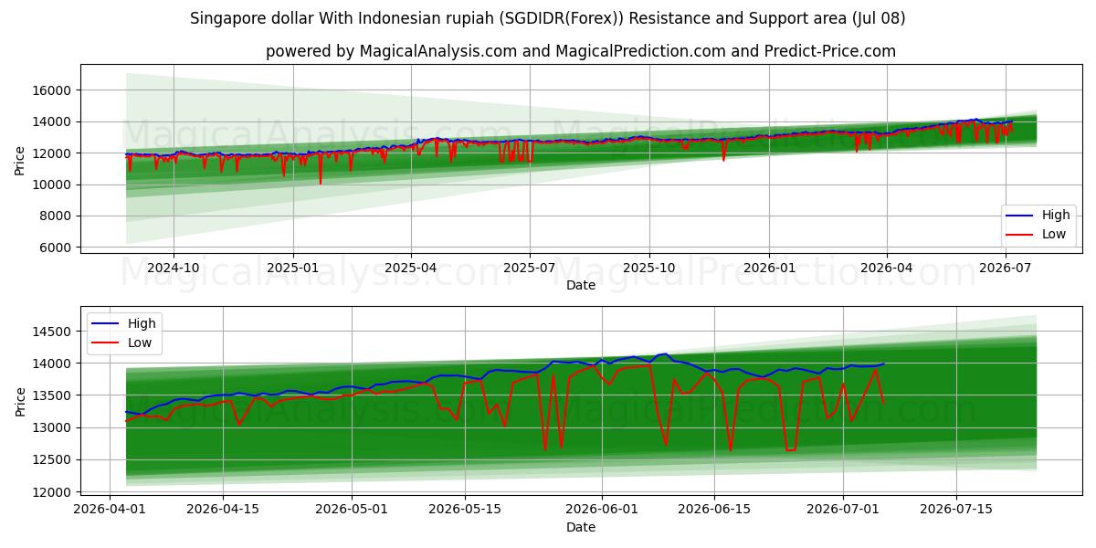Click the 2024-10 date tick label
The image size is (1096, 548).
point(174,269)
